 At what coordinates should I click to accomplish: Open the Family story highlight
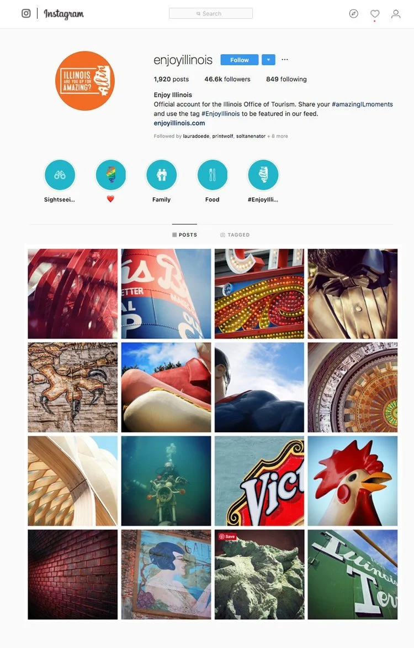[x=161, y=175]
